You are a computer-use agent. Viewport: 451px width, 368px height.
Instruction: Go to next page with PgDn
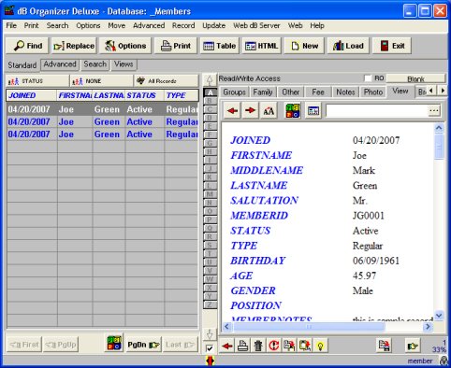(x=143, y=345)
